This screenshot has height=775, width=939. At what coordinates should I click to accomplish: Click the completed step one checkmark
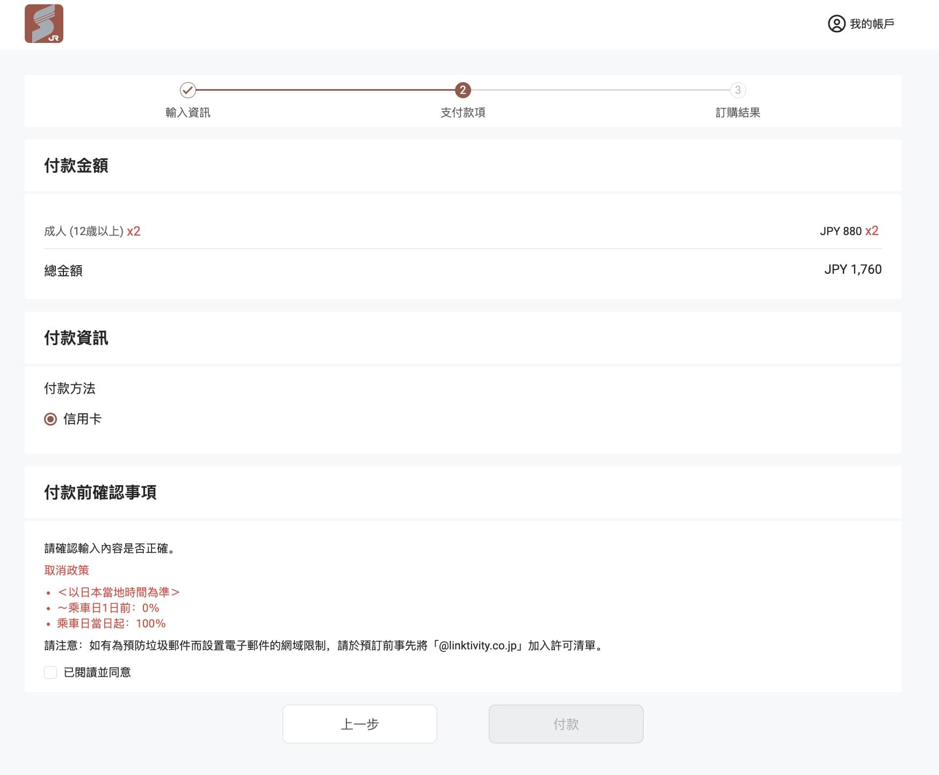187,90
